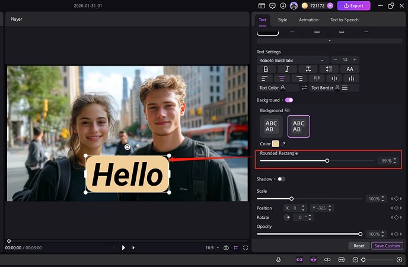This screenshot has width=408, height=267.
Task: Enter fullscreen player view
Action: [x=246, y=248]
